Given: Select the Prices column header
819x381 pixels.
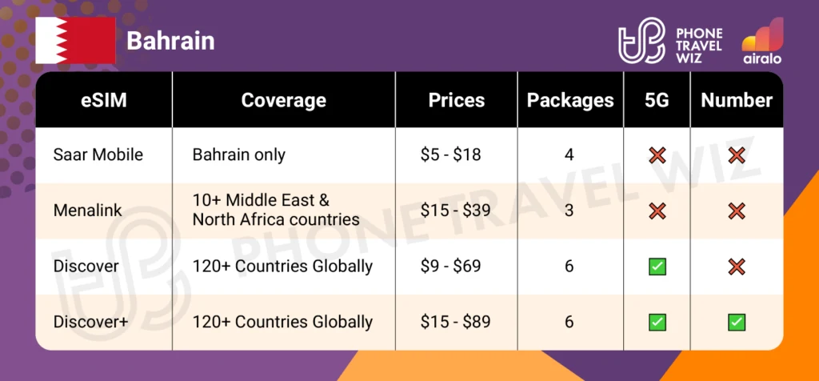Looking at the screenshot, I should tap(456, 100).
